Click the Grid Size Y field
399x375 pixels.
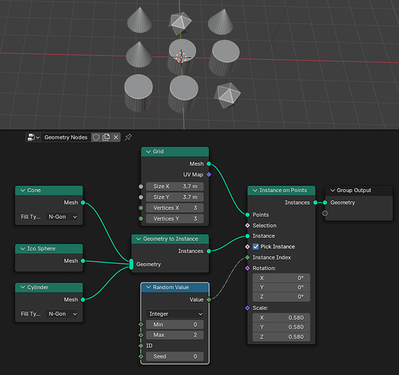coord(175,197)
